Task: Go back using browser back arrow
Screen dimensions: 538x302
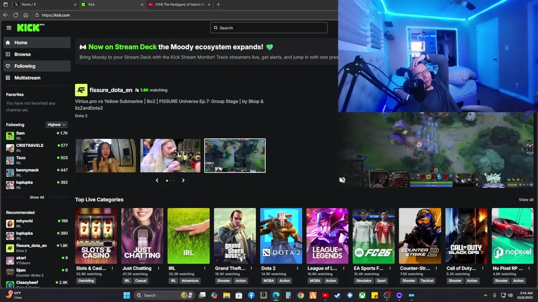Action: click(x=5, y=15)
